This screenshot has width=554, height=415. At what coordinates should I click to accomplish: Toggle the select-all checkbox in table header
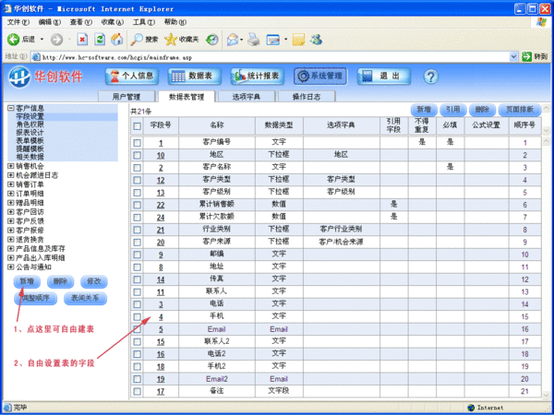[137, 126]
